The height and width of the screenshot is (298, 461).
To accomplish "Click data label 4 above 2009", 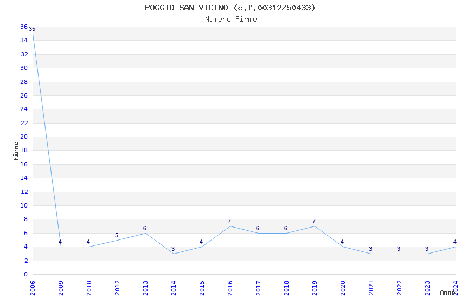I will point(60,242).
